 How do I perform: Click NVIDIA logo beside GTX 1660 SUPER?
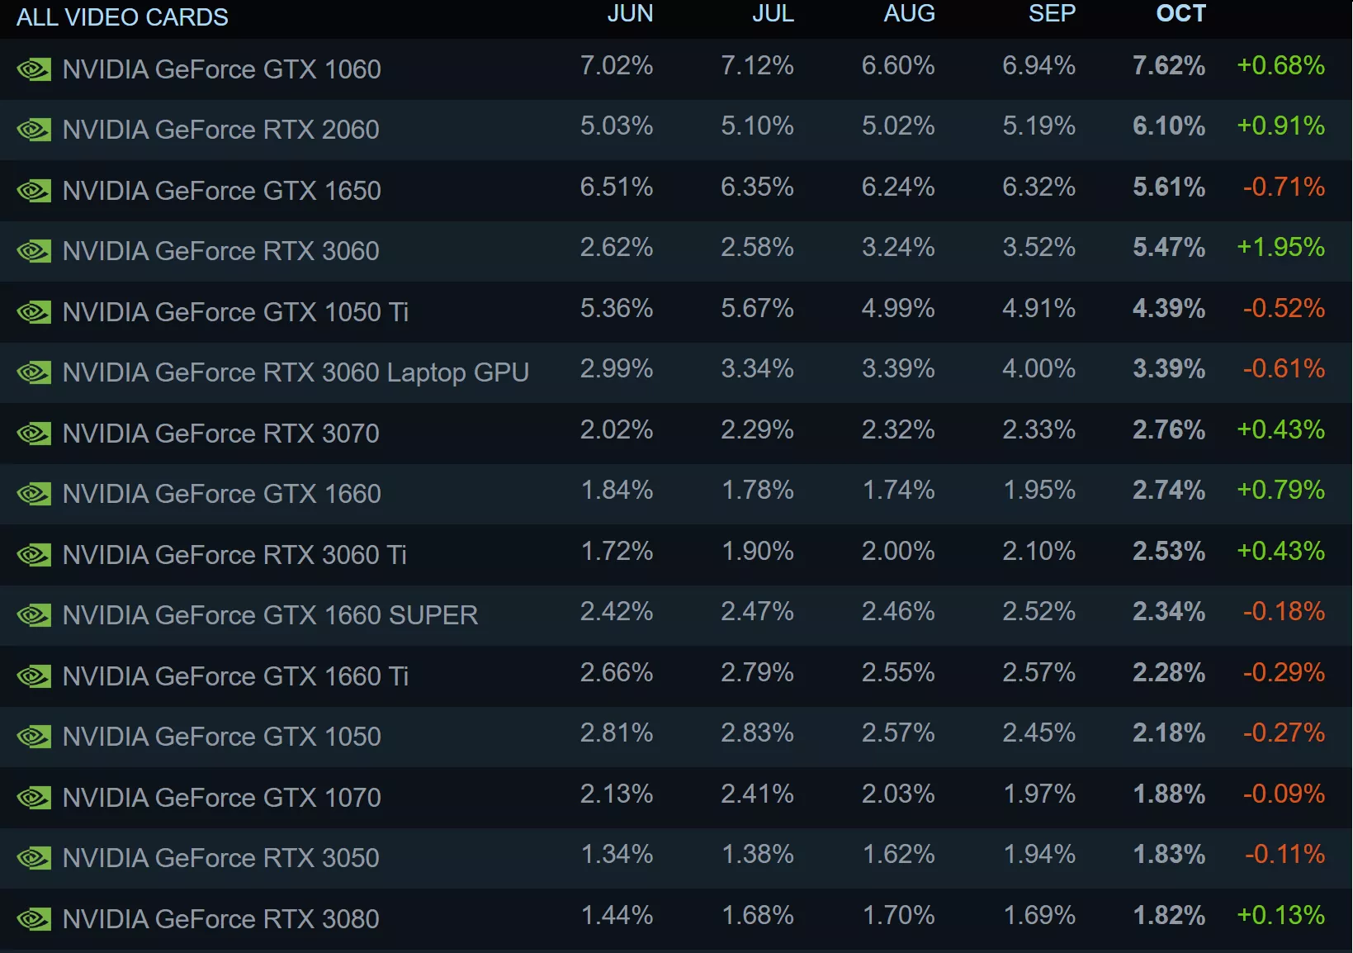click(x=34, y=615)
